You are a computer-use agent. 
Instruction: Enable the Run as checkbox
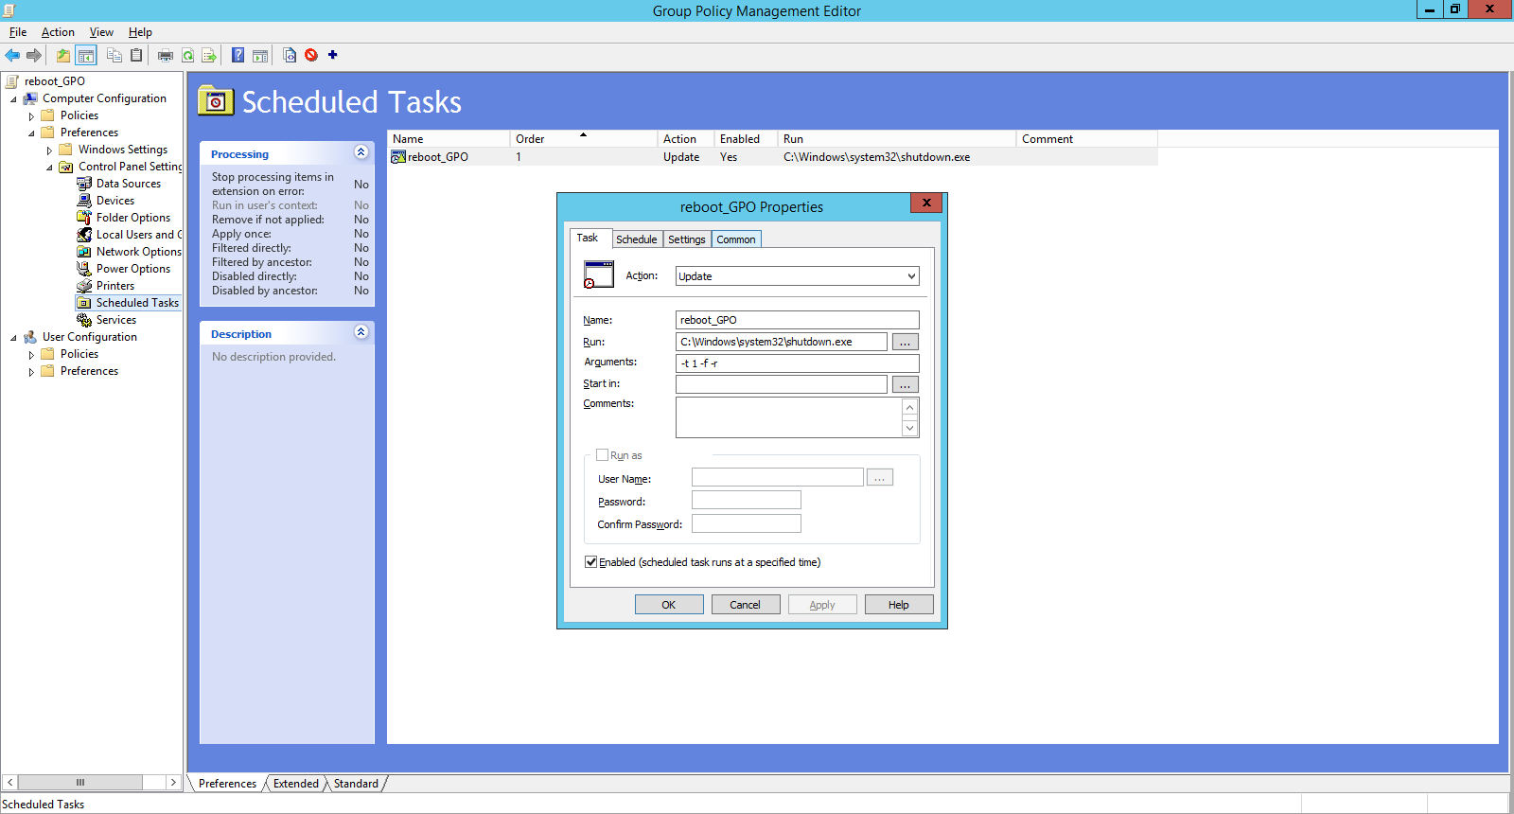(602, 455)
